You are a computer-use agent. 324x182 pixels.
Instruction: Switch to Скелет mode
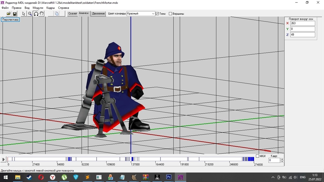coord(73,14)
